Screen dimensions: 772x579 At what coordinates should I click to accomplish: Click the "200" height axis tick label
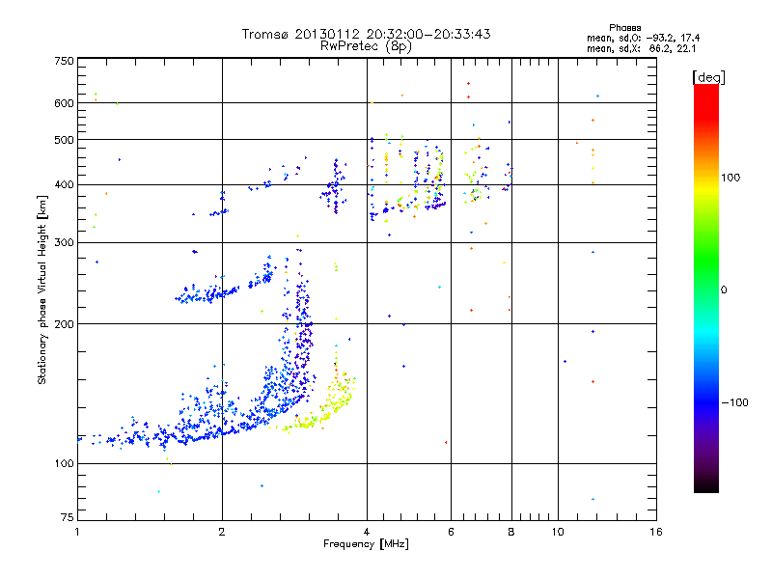coord(64,324)
